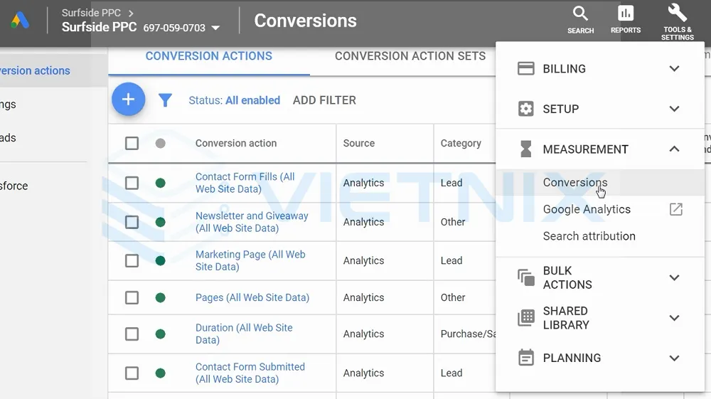Click green status dot for Marketing Page
The width and height of the screenshot is (711, 399).
click(x=160, y=261)
